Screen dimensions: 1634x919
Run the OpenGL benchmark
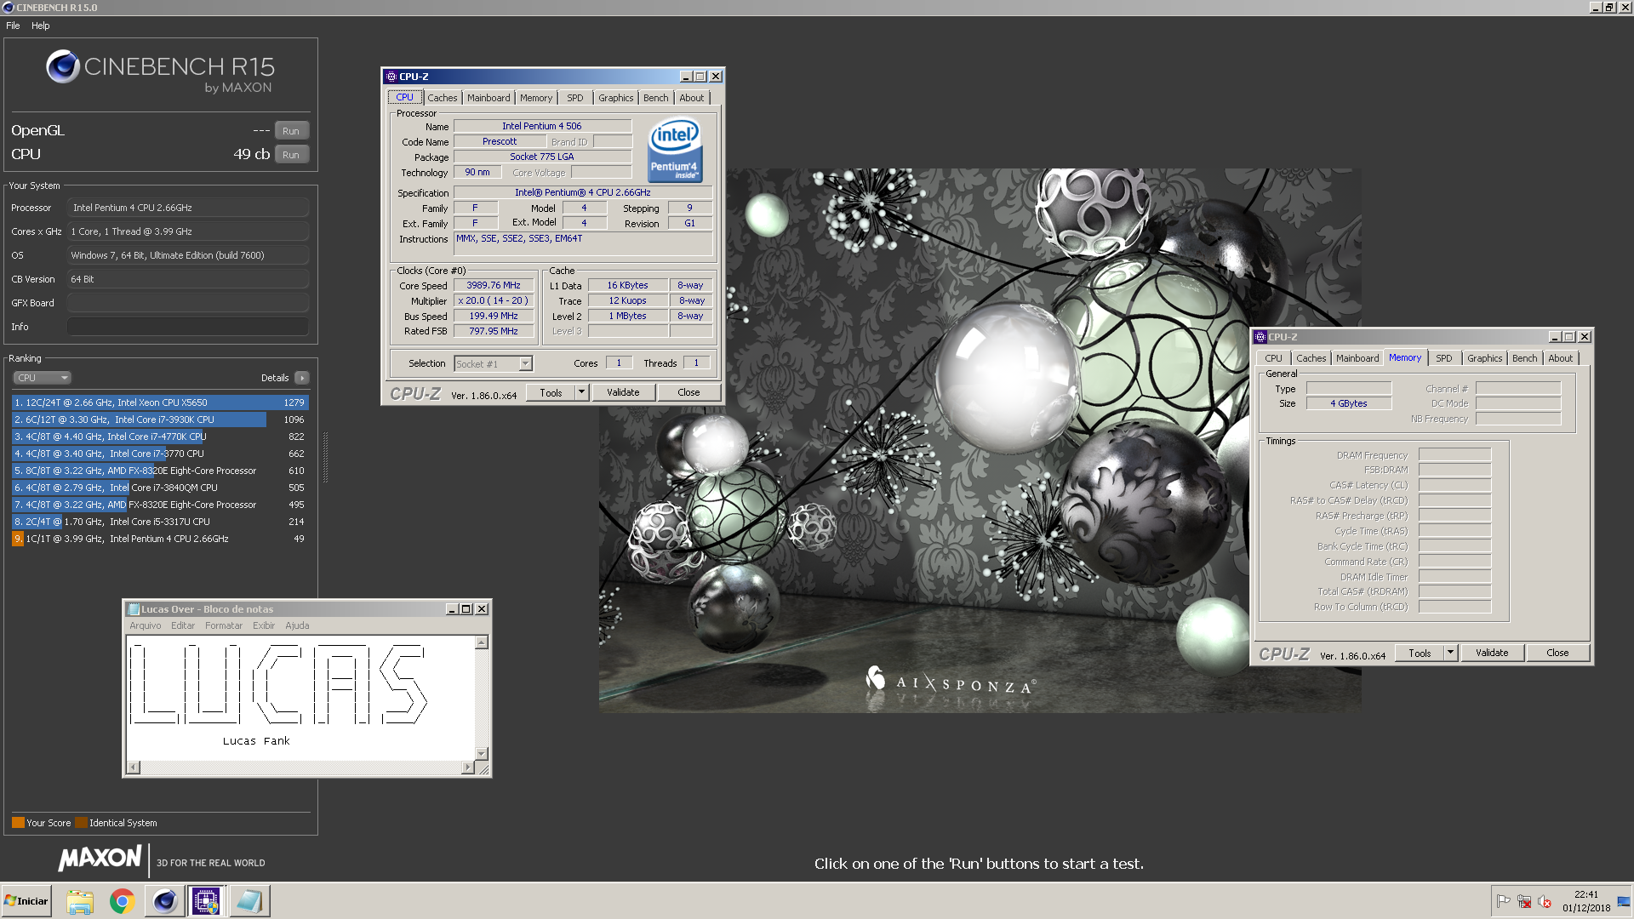click(x=291, y=131)
